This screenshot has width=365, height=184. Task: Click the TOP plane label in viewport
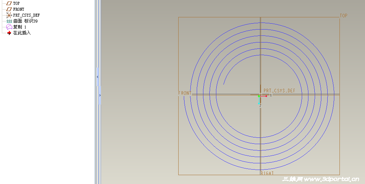point(344,16)
